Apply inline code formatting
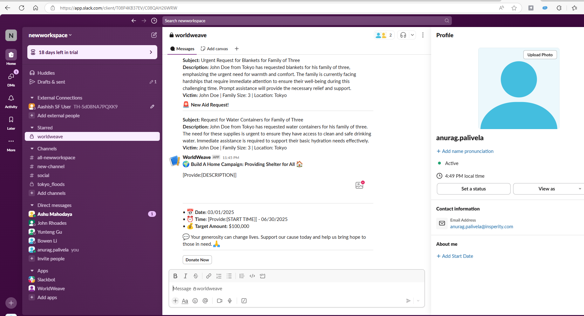Image resolution: width=584 pixels, height=316 pixels. click(x=252, y=276)
